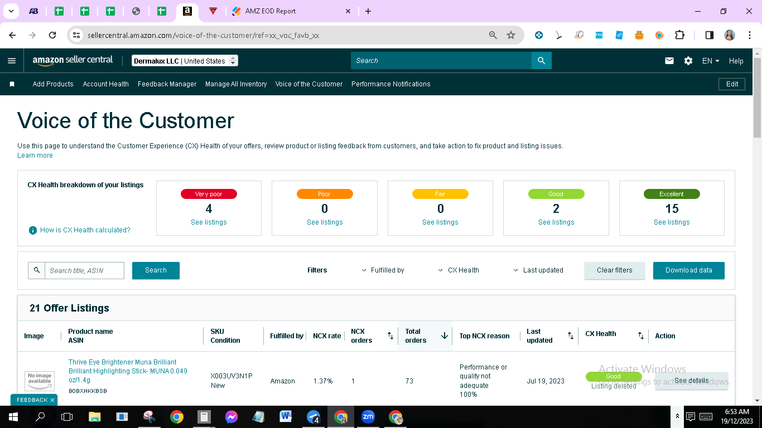762x428 pixels.
Task: Sort by NCX orders column arrows
Action: coord(390,335)
